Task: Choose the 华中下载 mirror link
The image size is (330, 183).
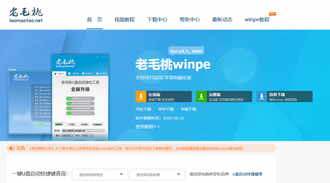Action: pos(166,109)
